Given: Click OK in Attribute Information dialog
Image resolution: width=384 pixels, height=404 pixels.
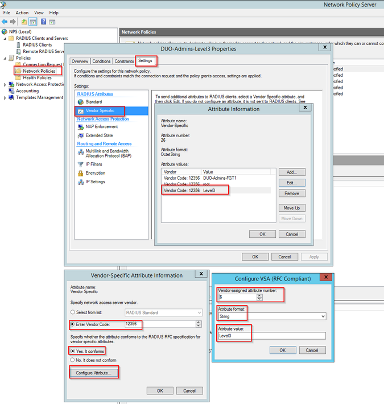Looking at the screenshot, I should (x=262, y=234).
